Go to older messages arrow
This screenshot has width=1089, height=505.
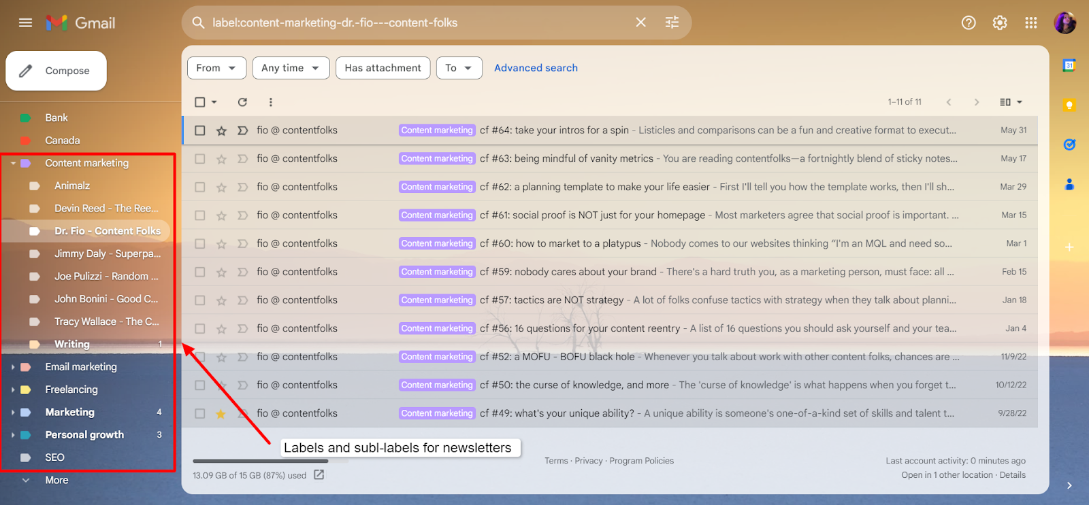click(977, 102)
